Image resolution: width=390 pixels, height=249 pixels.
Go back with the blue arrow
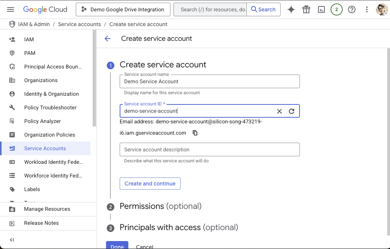[x=108, y=39]
